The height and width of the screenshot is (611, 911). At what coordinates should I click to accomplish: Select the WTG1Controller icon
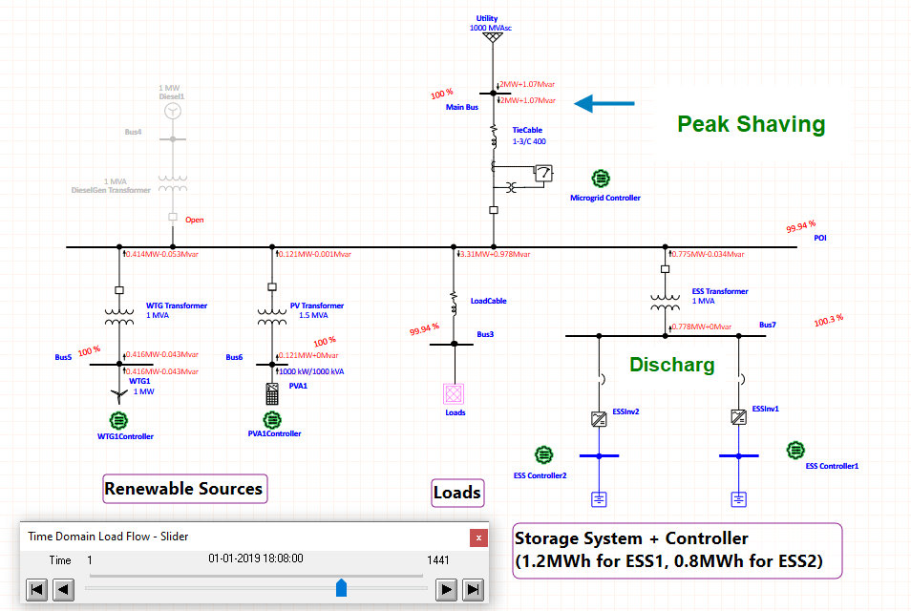[118, 419]
